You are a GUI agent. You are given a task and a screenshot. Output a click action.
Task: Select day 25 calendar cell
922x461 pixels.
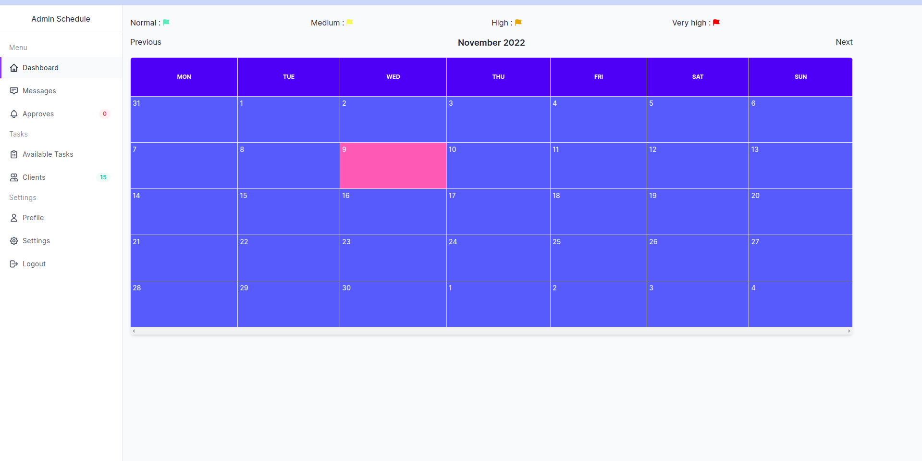599,258
